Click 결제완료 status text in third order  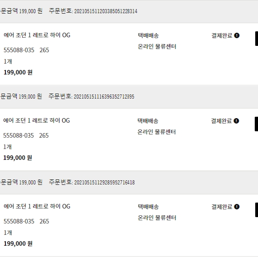[x=222, y=207]
